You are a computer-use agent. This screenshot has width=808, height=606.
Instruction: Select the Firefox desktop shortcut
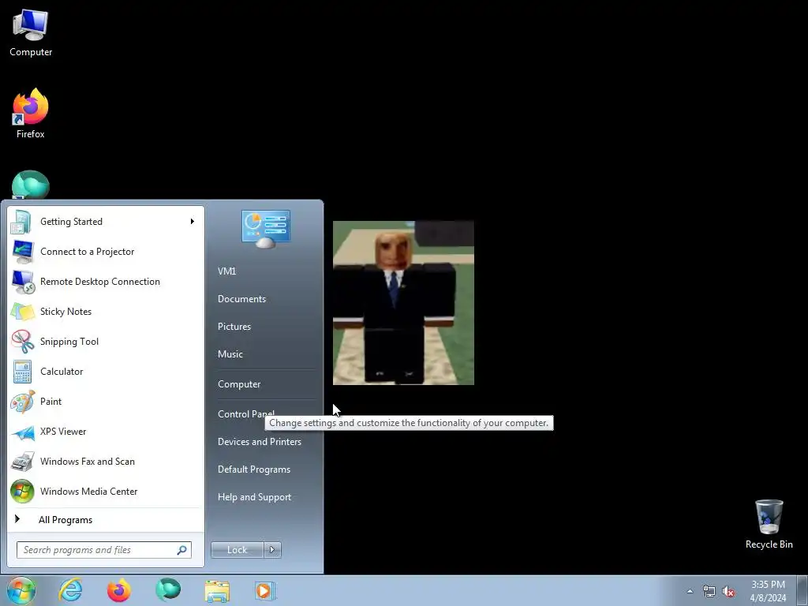(x=31, y=114)
